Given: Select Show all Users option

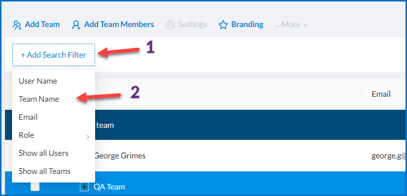Looking at the screenshot, I should pyautogui.click(x=44, y=153).
